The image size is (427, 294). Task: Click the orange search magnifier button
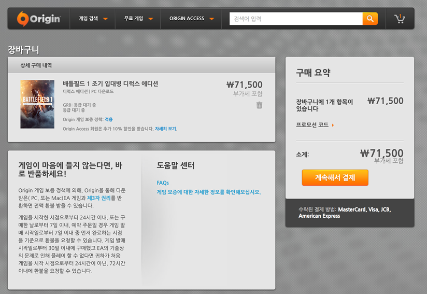pyautogui.click(x=370, y=19)
